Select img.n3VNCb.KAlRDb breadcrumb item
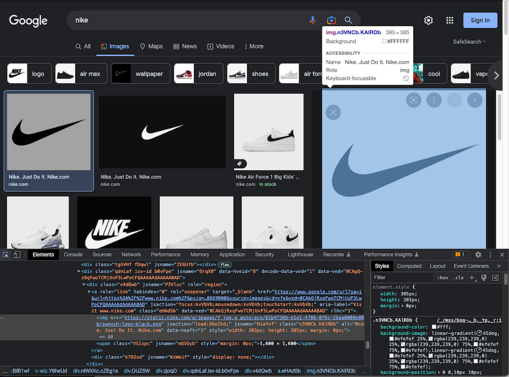The width and height of the screenshot is (509, 377). click(331, 371)
